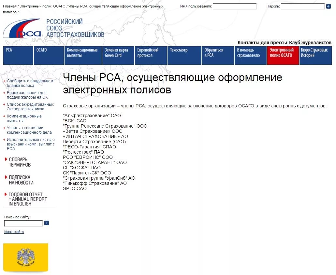Select "Группа Ренессанс Страхование" ООО entry
Image resolution: width=336 pixels, height=275 pixels.
pyautogui.click(x=105, y=126)
